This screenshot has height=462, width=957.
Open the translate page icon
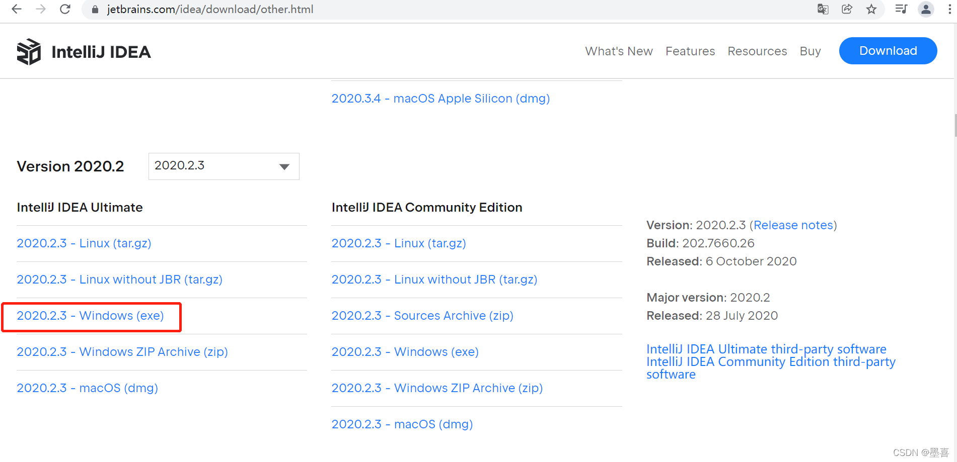click(823, 9)
